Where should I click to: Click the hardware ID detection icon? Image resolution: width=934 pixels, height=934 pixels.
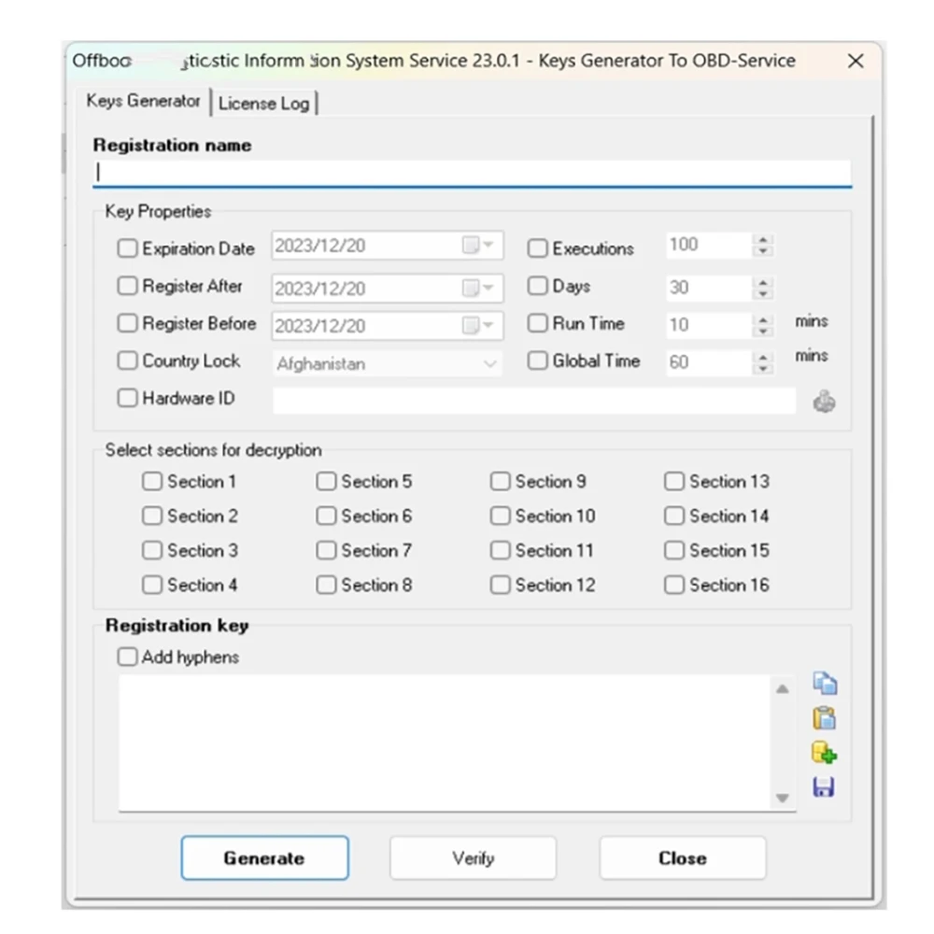tap(824, 400)
